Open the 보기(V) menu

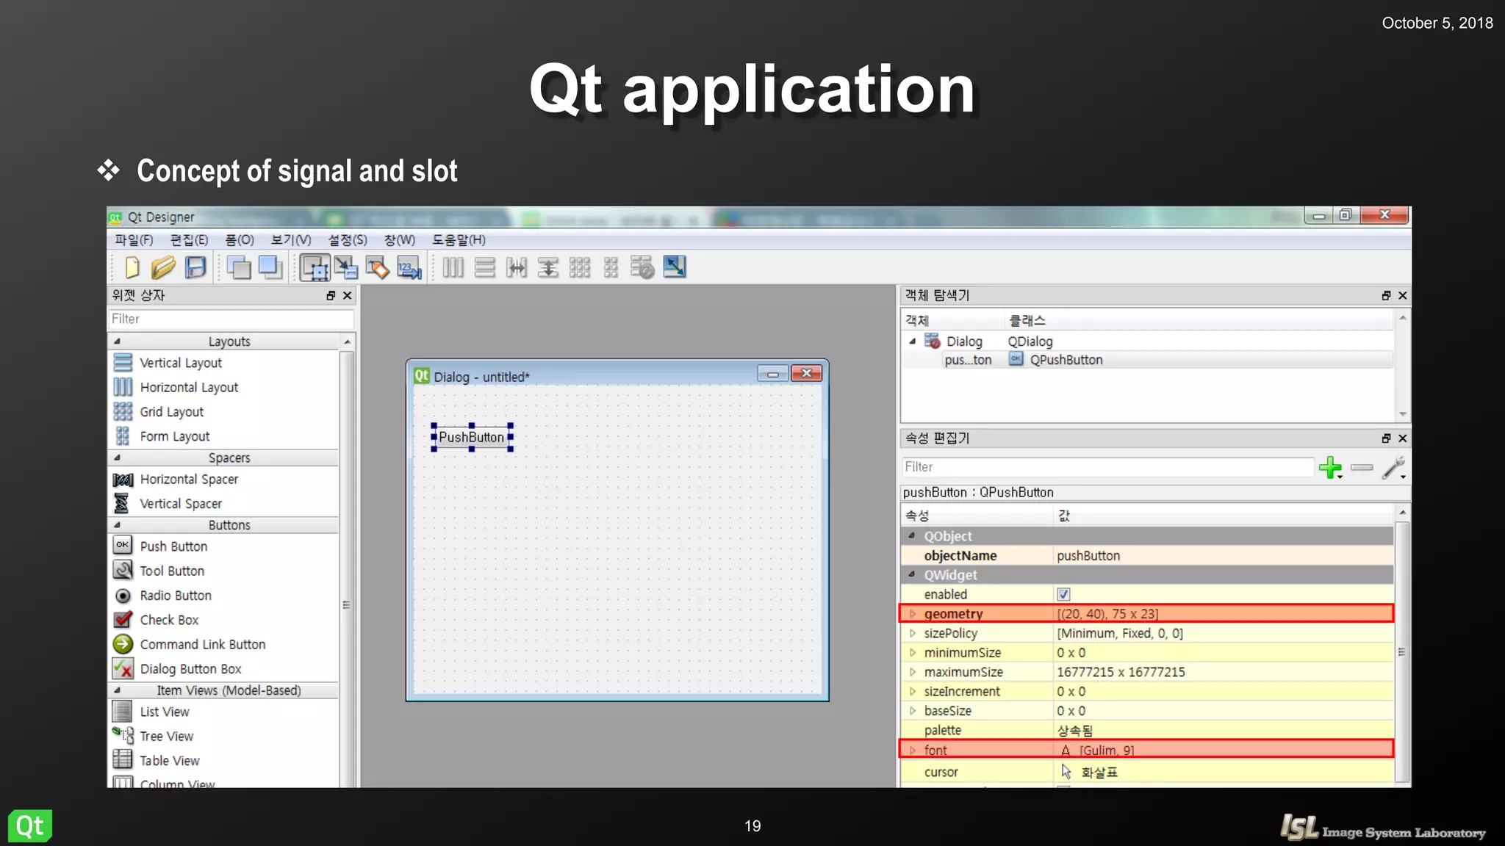pos(291,240)
